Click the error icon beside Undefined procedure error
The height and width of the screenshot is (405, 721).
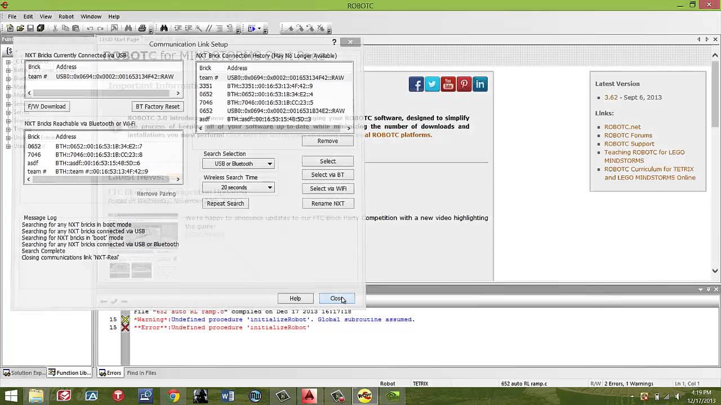point(125,327)
